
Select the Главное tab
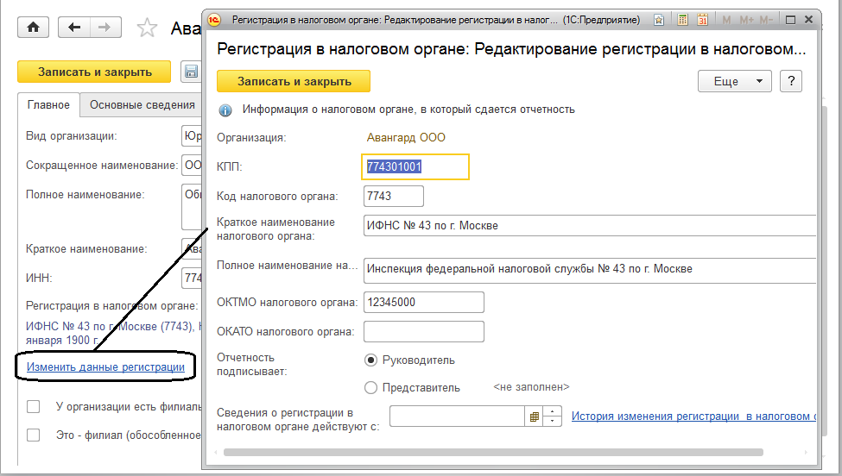point(48,105)
